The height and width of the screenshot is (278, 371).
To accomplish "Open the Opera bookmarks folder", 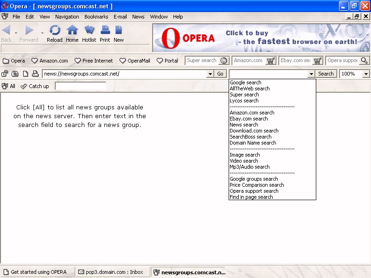I will click(x=14, y=61).
